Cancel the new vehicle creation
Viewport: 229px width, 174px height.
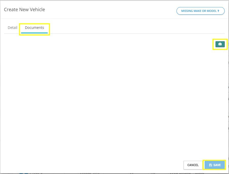click(193, 165)
